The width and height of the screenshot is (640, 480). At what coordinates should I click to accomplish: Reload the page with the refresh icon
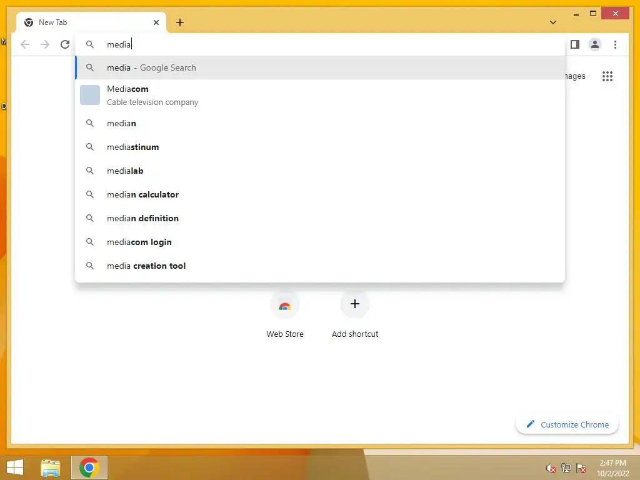65,44
